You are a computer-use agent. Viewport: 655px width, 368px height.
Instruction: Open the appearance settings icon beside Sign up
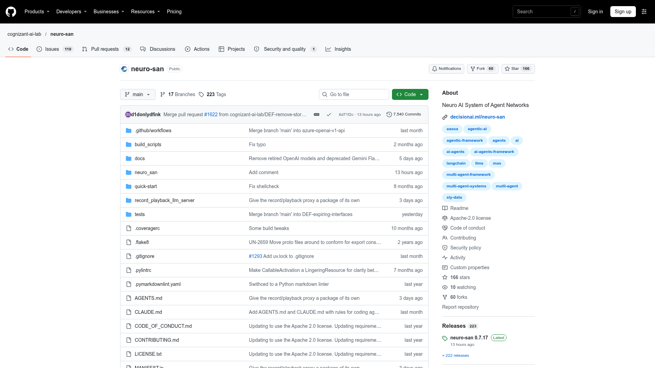[644, 12]
